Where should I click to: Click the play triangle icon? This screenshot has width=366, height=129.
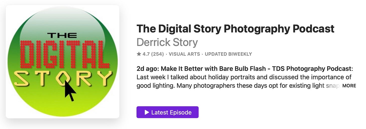[x=147, y=112]
